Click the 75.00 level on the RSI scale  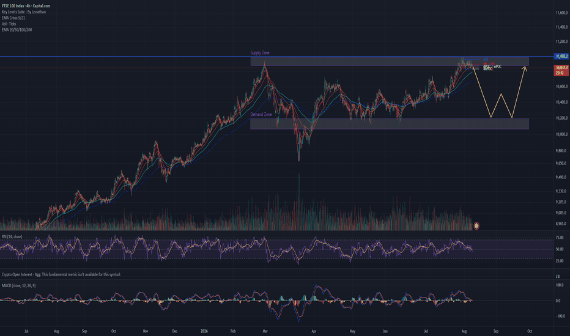point(560,238)
